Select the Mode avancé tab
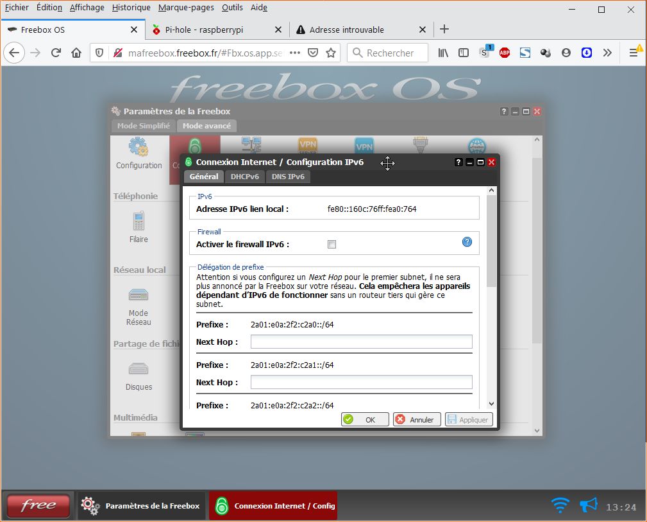 point(206,126)
